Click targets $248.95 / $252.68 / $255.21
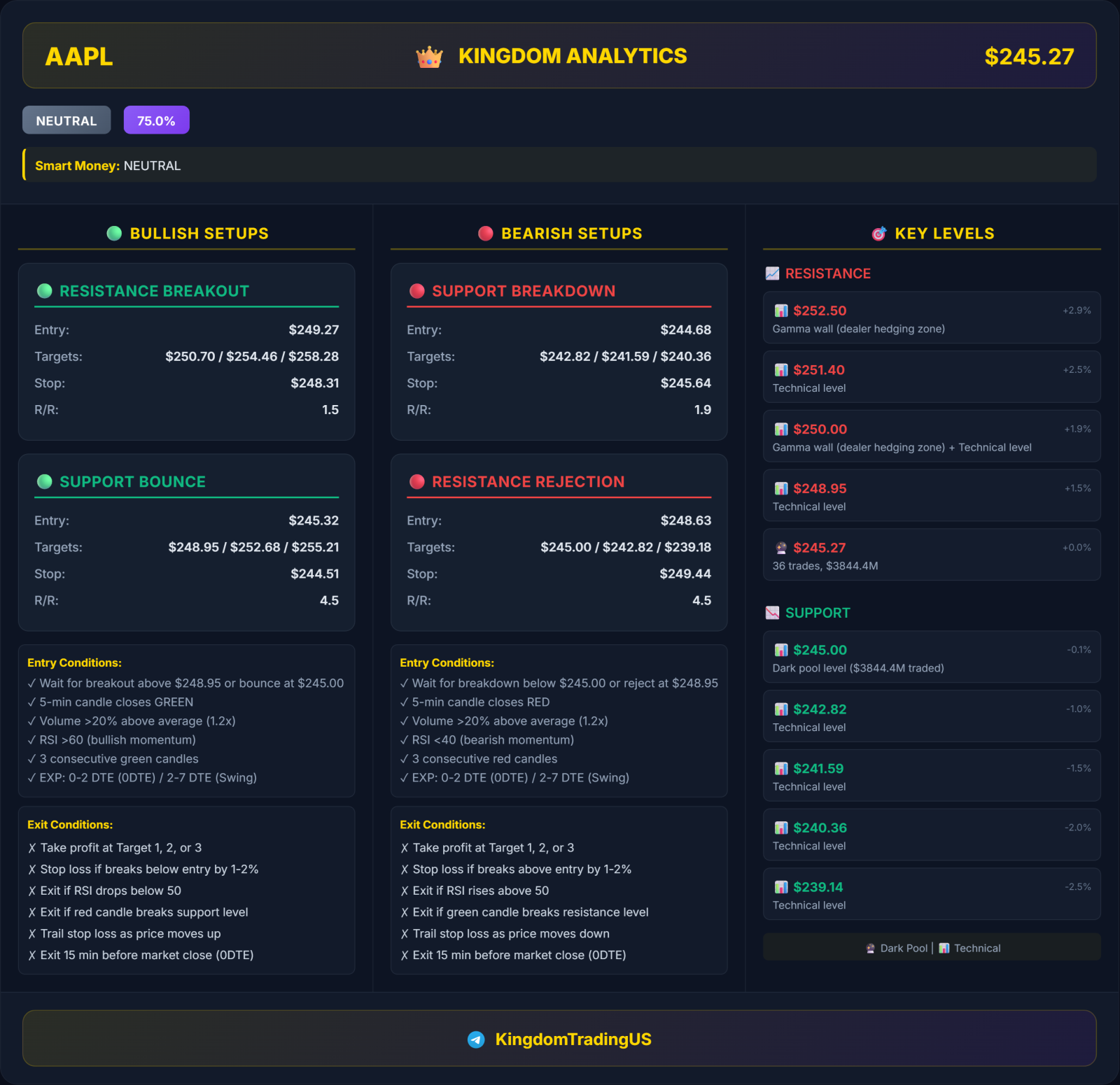Viewport: 1120px width, 1085px height. [x=253, y=547]
